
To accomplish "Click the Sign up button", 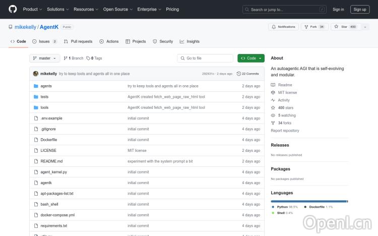I will (359, 9).
